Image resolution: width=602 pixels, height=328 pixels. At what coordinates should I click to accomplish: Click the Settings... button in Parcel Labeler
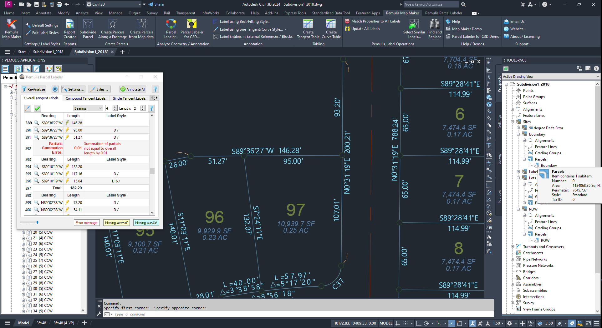[74, 89]
